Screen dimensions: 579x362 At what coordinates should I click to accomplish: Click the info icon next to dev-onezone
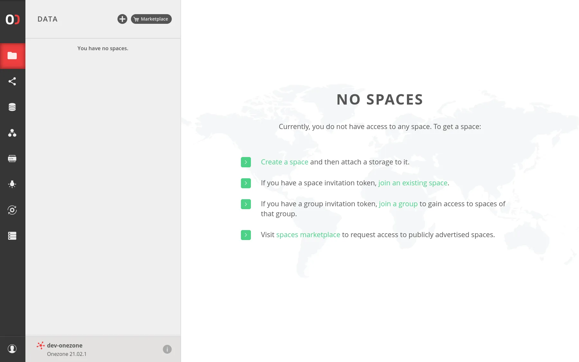pyautogui.click(x=167, y=349)
